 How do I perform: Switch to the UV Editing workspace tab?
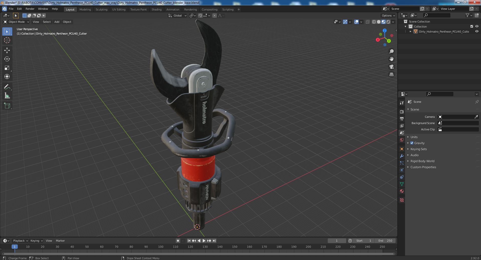click(x=119, y=10)
